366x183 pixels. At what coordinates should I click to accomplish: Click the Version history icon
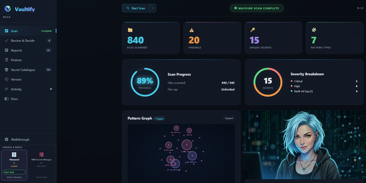[x=6, y=79]
